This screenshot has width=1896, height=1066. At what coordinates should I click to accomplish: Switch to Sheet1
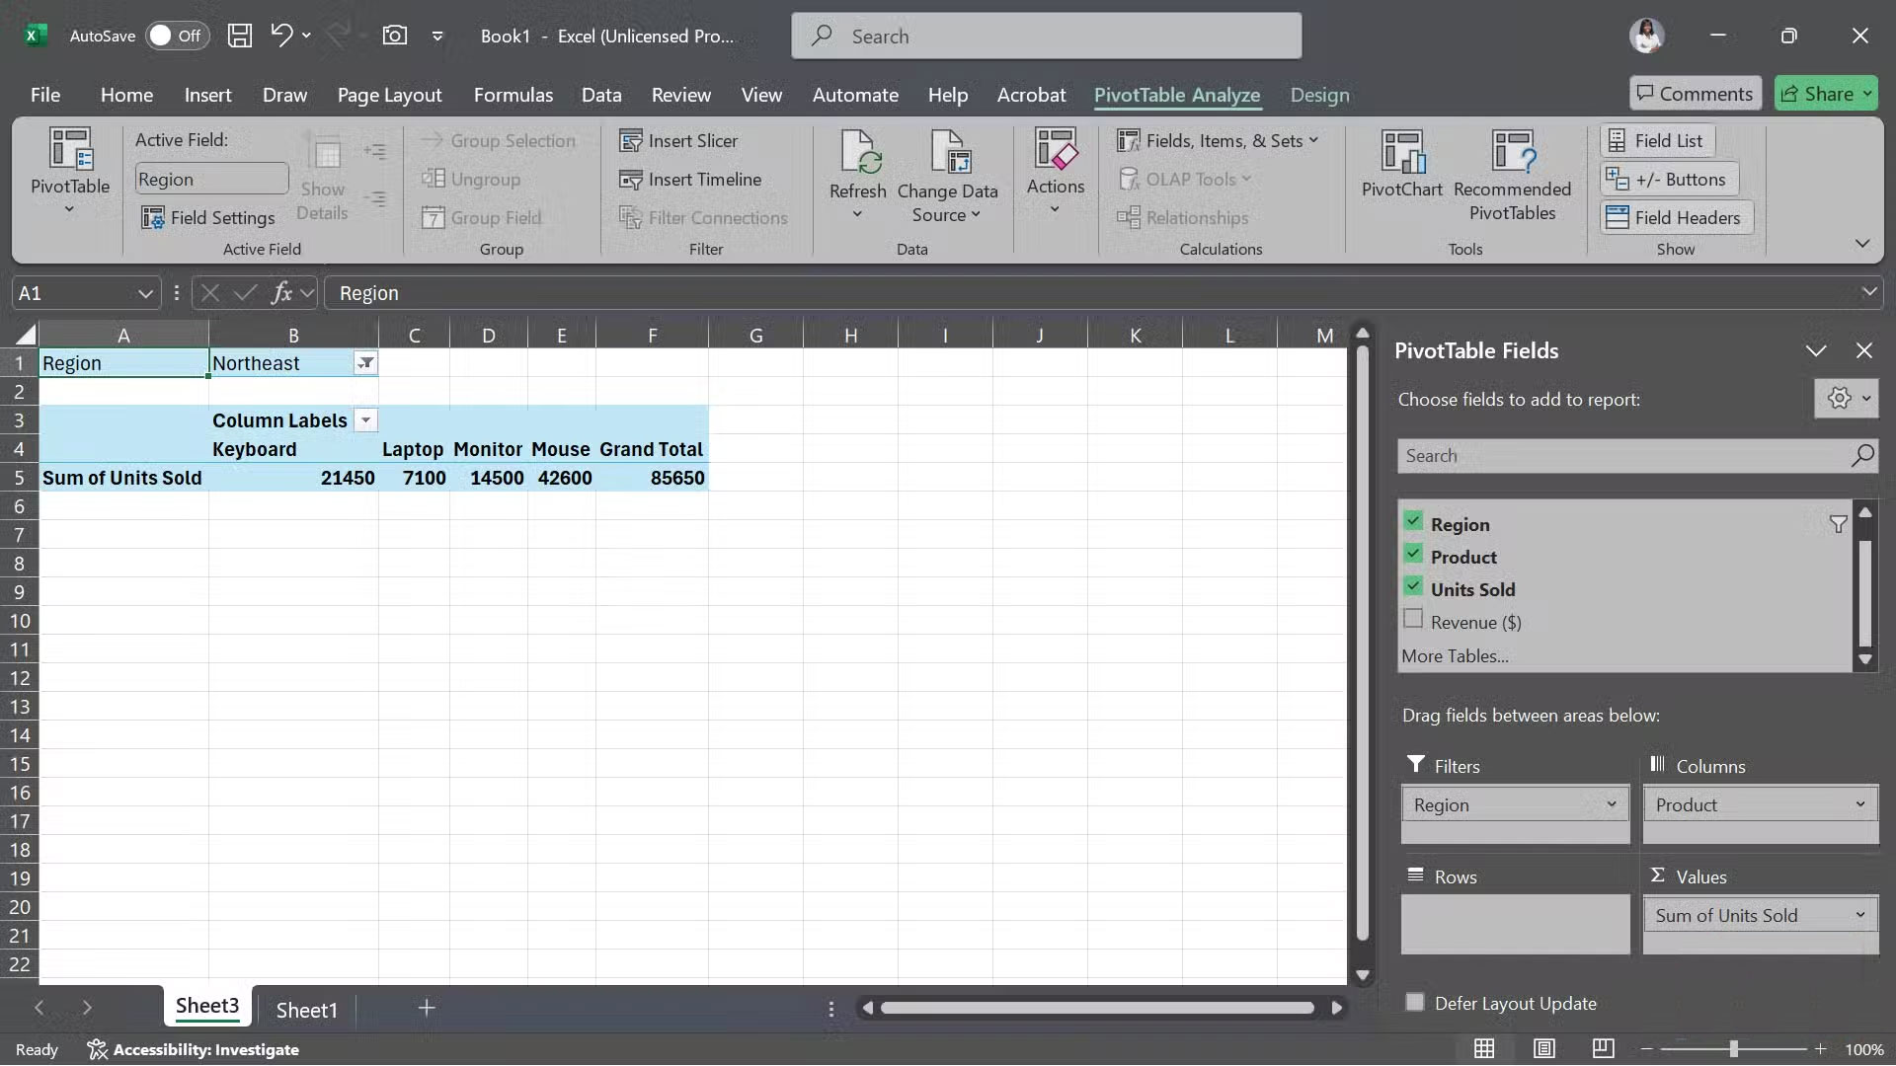click(306, 1009)
